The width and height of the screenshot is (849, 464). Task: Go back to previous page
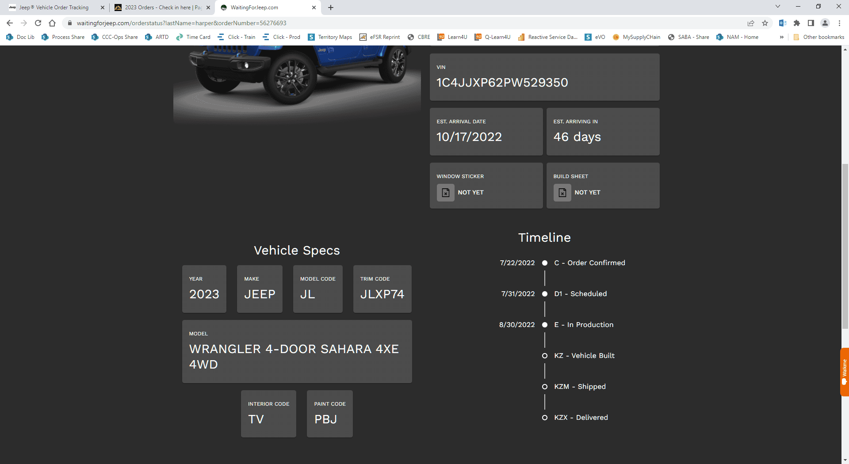tap(10, 23)
